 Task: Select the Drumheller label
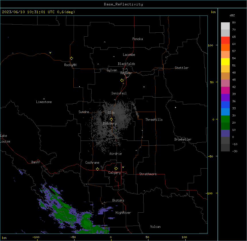pyautogui.click(x=183, y=139)
